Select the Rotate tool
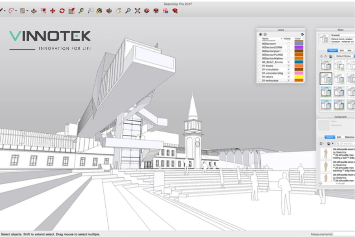 [62, 11]
